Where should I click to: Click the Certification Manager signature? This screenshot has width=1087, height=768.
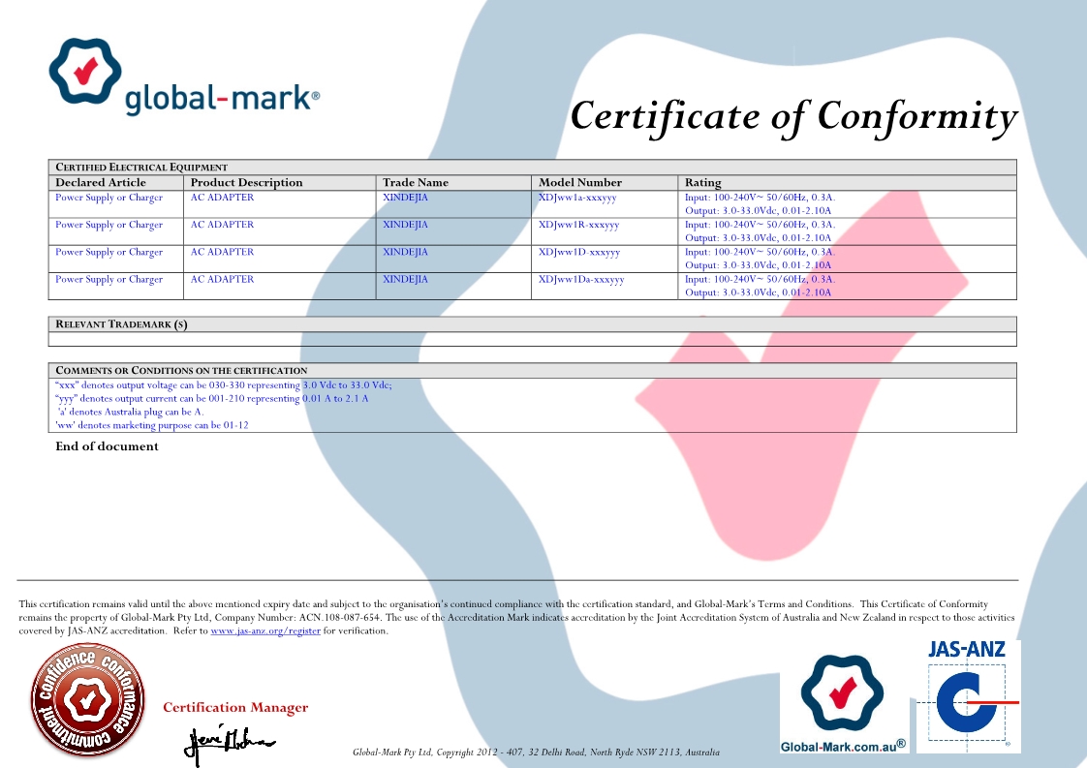click(229, 742)
